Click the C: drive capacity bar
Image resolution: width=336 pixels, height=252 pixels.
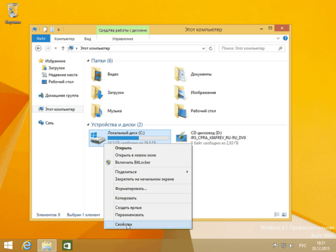(138, 138)
